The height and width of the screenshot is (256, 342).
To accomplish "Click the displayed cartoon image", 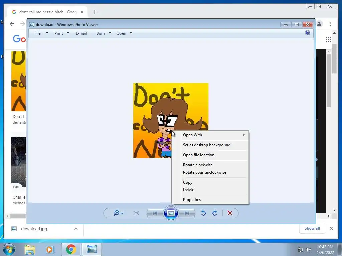I will (x=171, y=120).
